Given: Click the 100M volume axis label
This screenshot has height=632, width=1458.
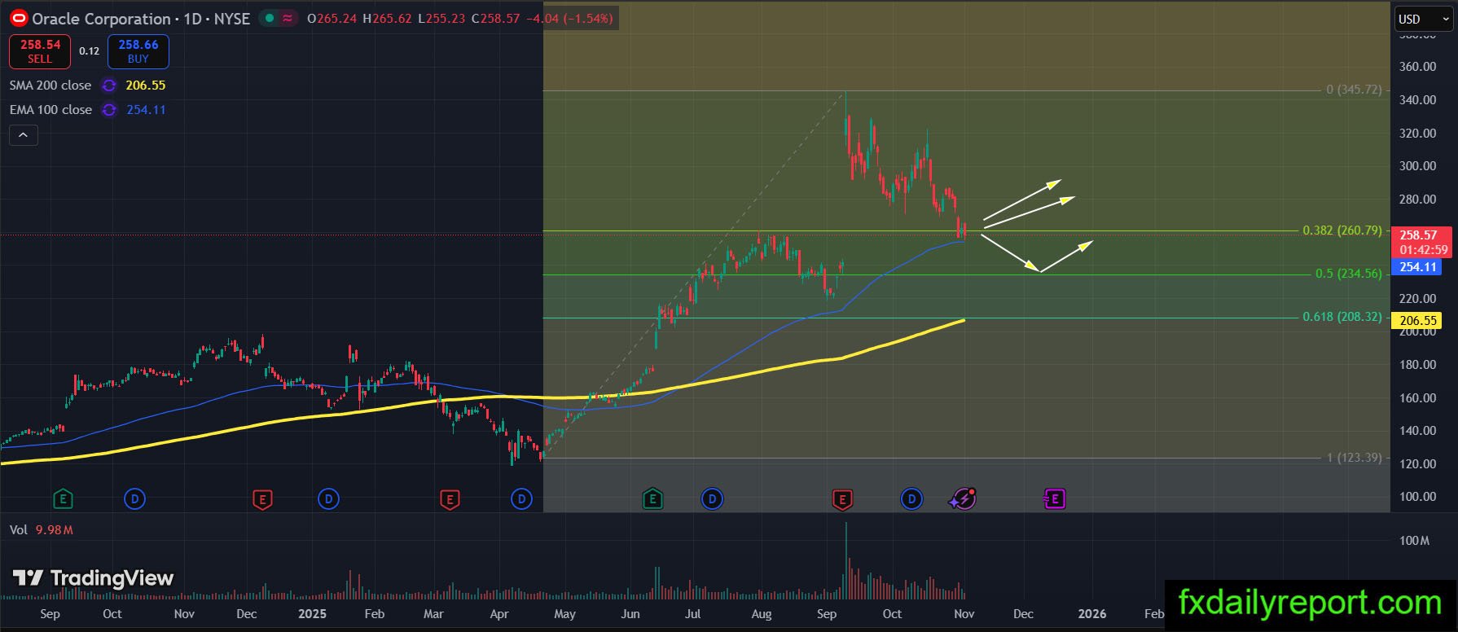Looking at the screenshot, I should pos(1414,541).
